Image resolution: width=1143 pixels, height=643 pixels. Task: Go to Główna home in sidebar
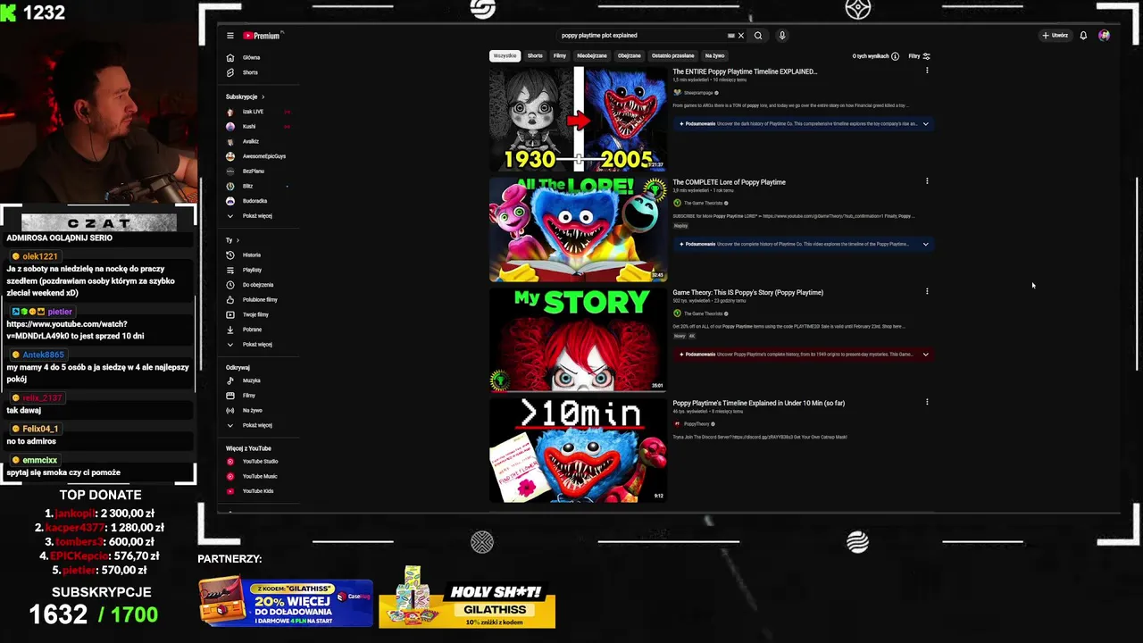[245, 57]
